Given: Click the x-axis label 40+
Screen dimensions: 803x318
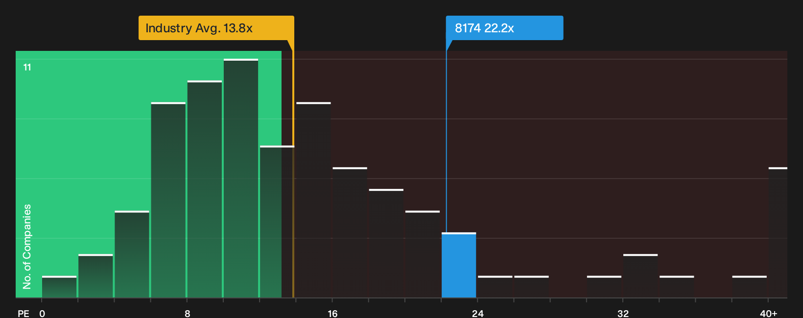Looking at the screenshot, I should (x=769, y=313).
